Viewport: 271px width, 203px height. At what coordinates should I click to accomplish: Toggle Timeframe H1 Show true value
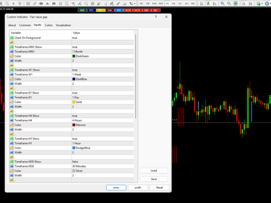click(102, 139)
